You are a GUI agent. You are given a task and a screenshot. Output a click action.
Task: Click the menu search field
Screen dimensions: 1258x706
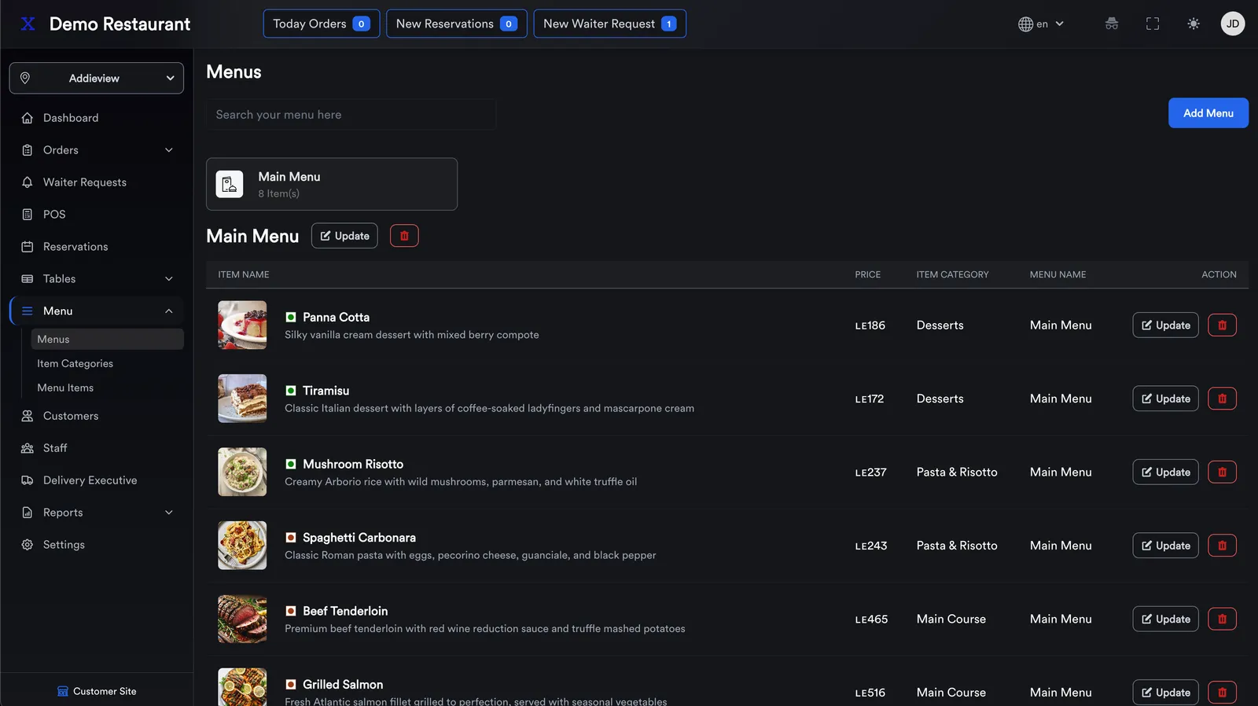tap(351, 115)
